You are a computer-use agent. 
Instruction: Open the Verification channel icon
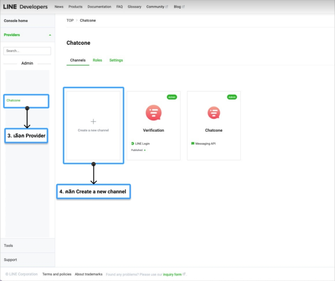coord(153,113)
